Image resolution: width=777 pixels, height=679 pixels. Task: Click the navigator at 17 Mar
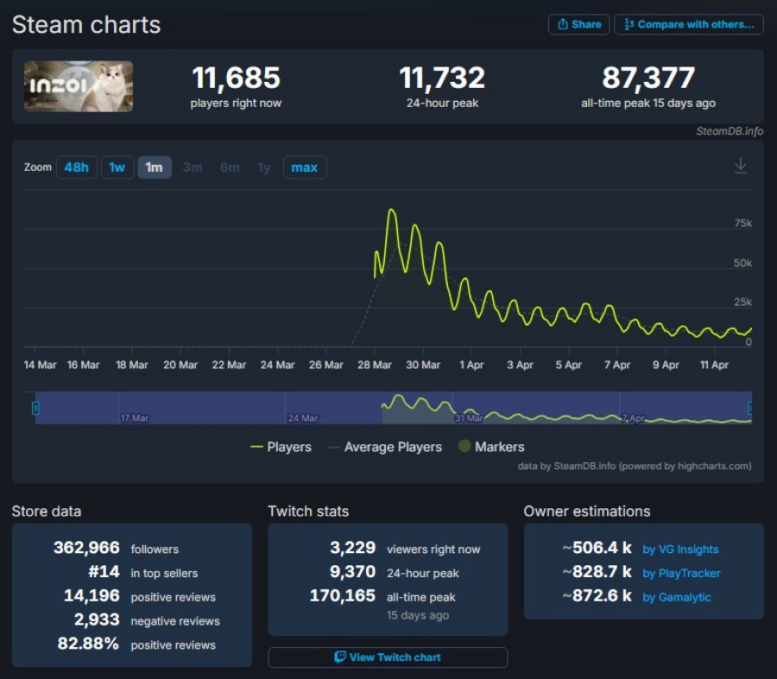point(135,418)
